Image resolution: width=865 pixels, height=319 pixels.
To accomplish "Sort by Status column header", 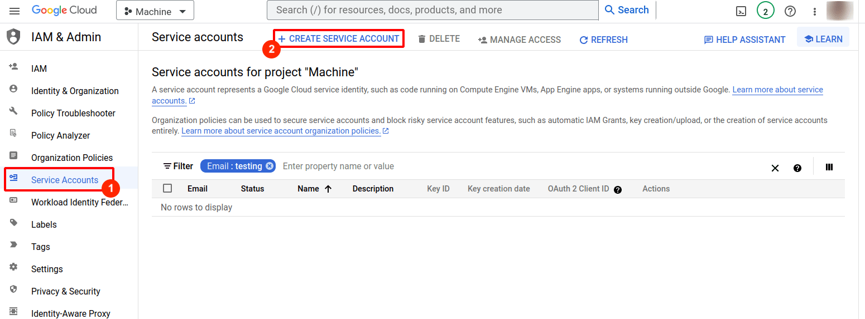I will 252,189.
